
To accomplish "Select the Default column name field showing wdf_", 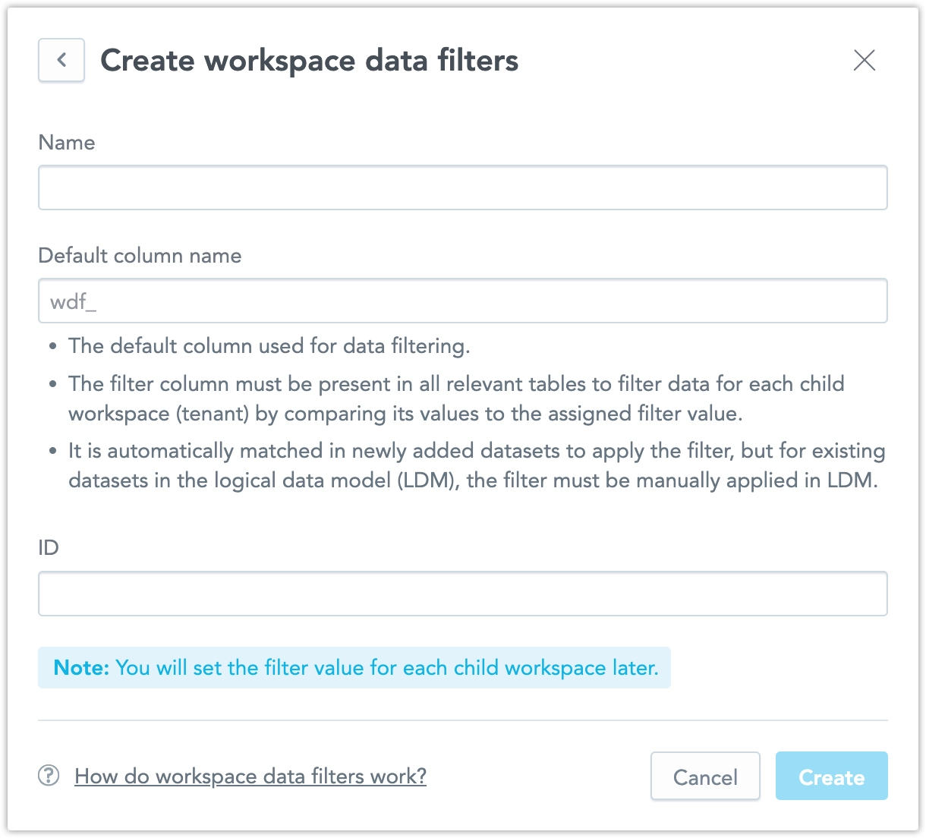I will pyautogui.click(x=463, y=301).
